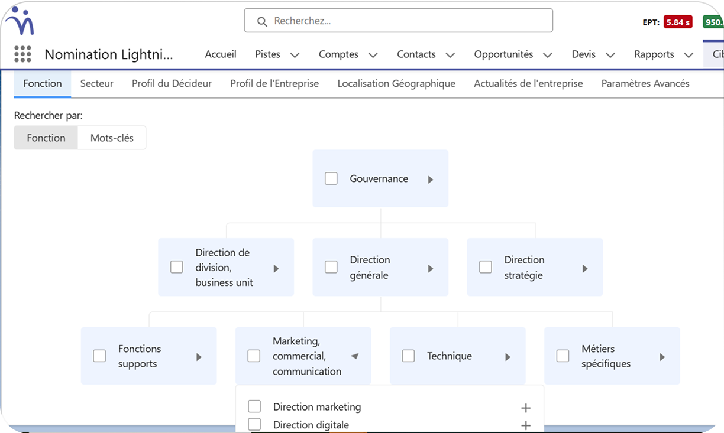Expand the Technique node arrow
This screenshot has height=433, width=724.
coord(508,357)
